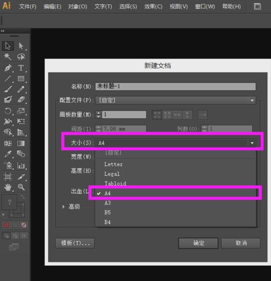Click the Change Screen Mode icon
The image size is (271, 281).
[14, 247]
